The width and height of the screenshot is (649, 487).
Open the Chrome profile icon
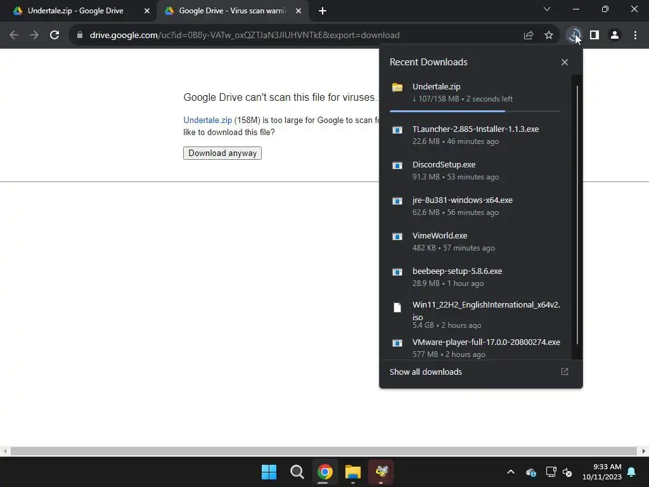coord(615,36)
